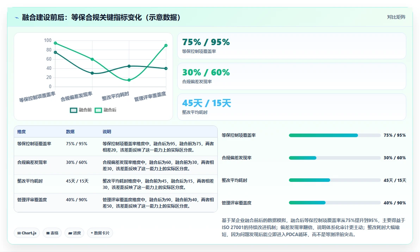
Task: Click table cell 管理评审覆盖度
Action: [32, 200]
